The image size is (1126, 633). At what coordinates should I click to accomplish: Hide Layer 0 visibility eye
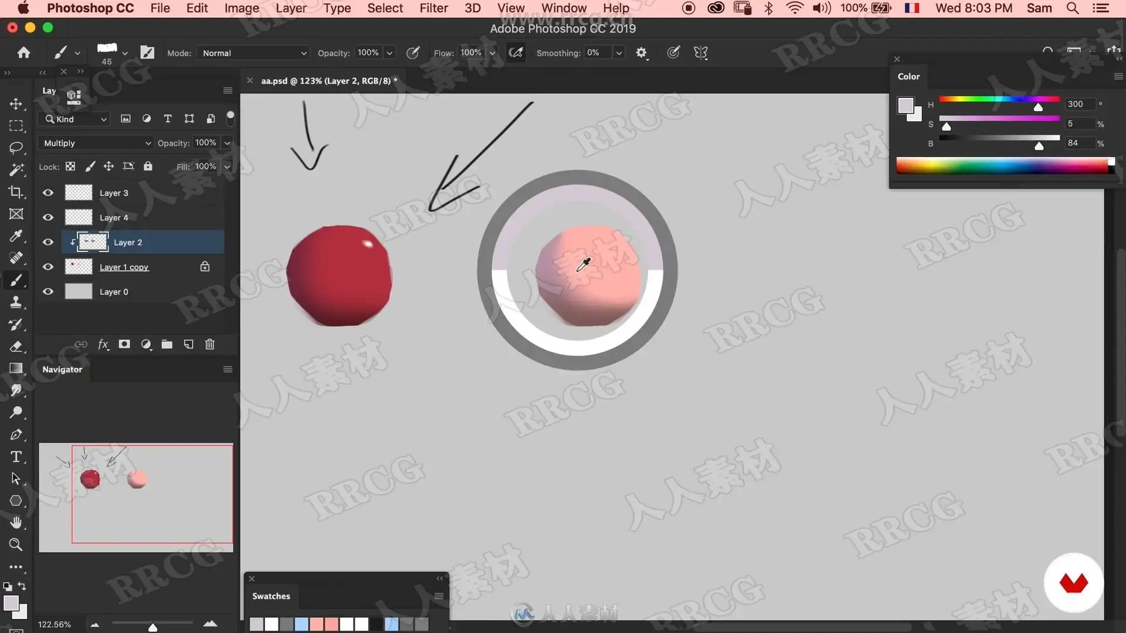coord(48,291)
